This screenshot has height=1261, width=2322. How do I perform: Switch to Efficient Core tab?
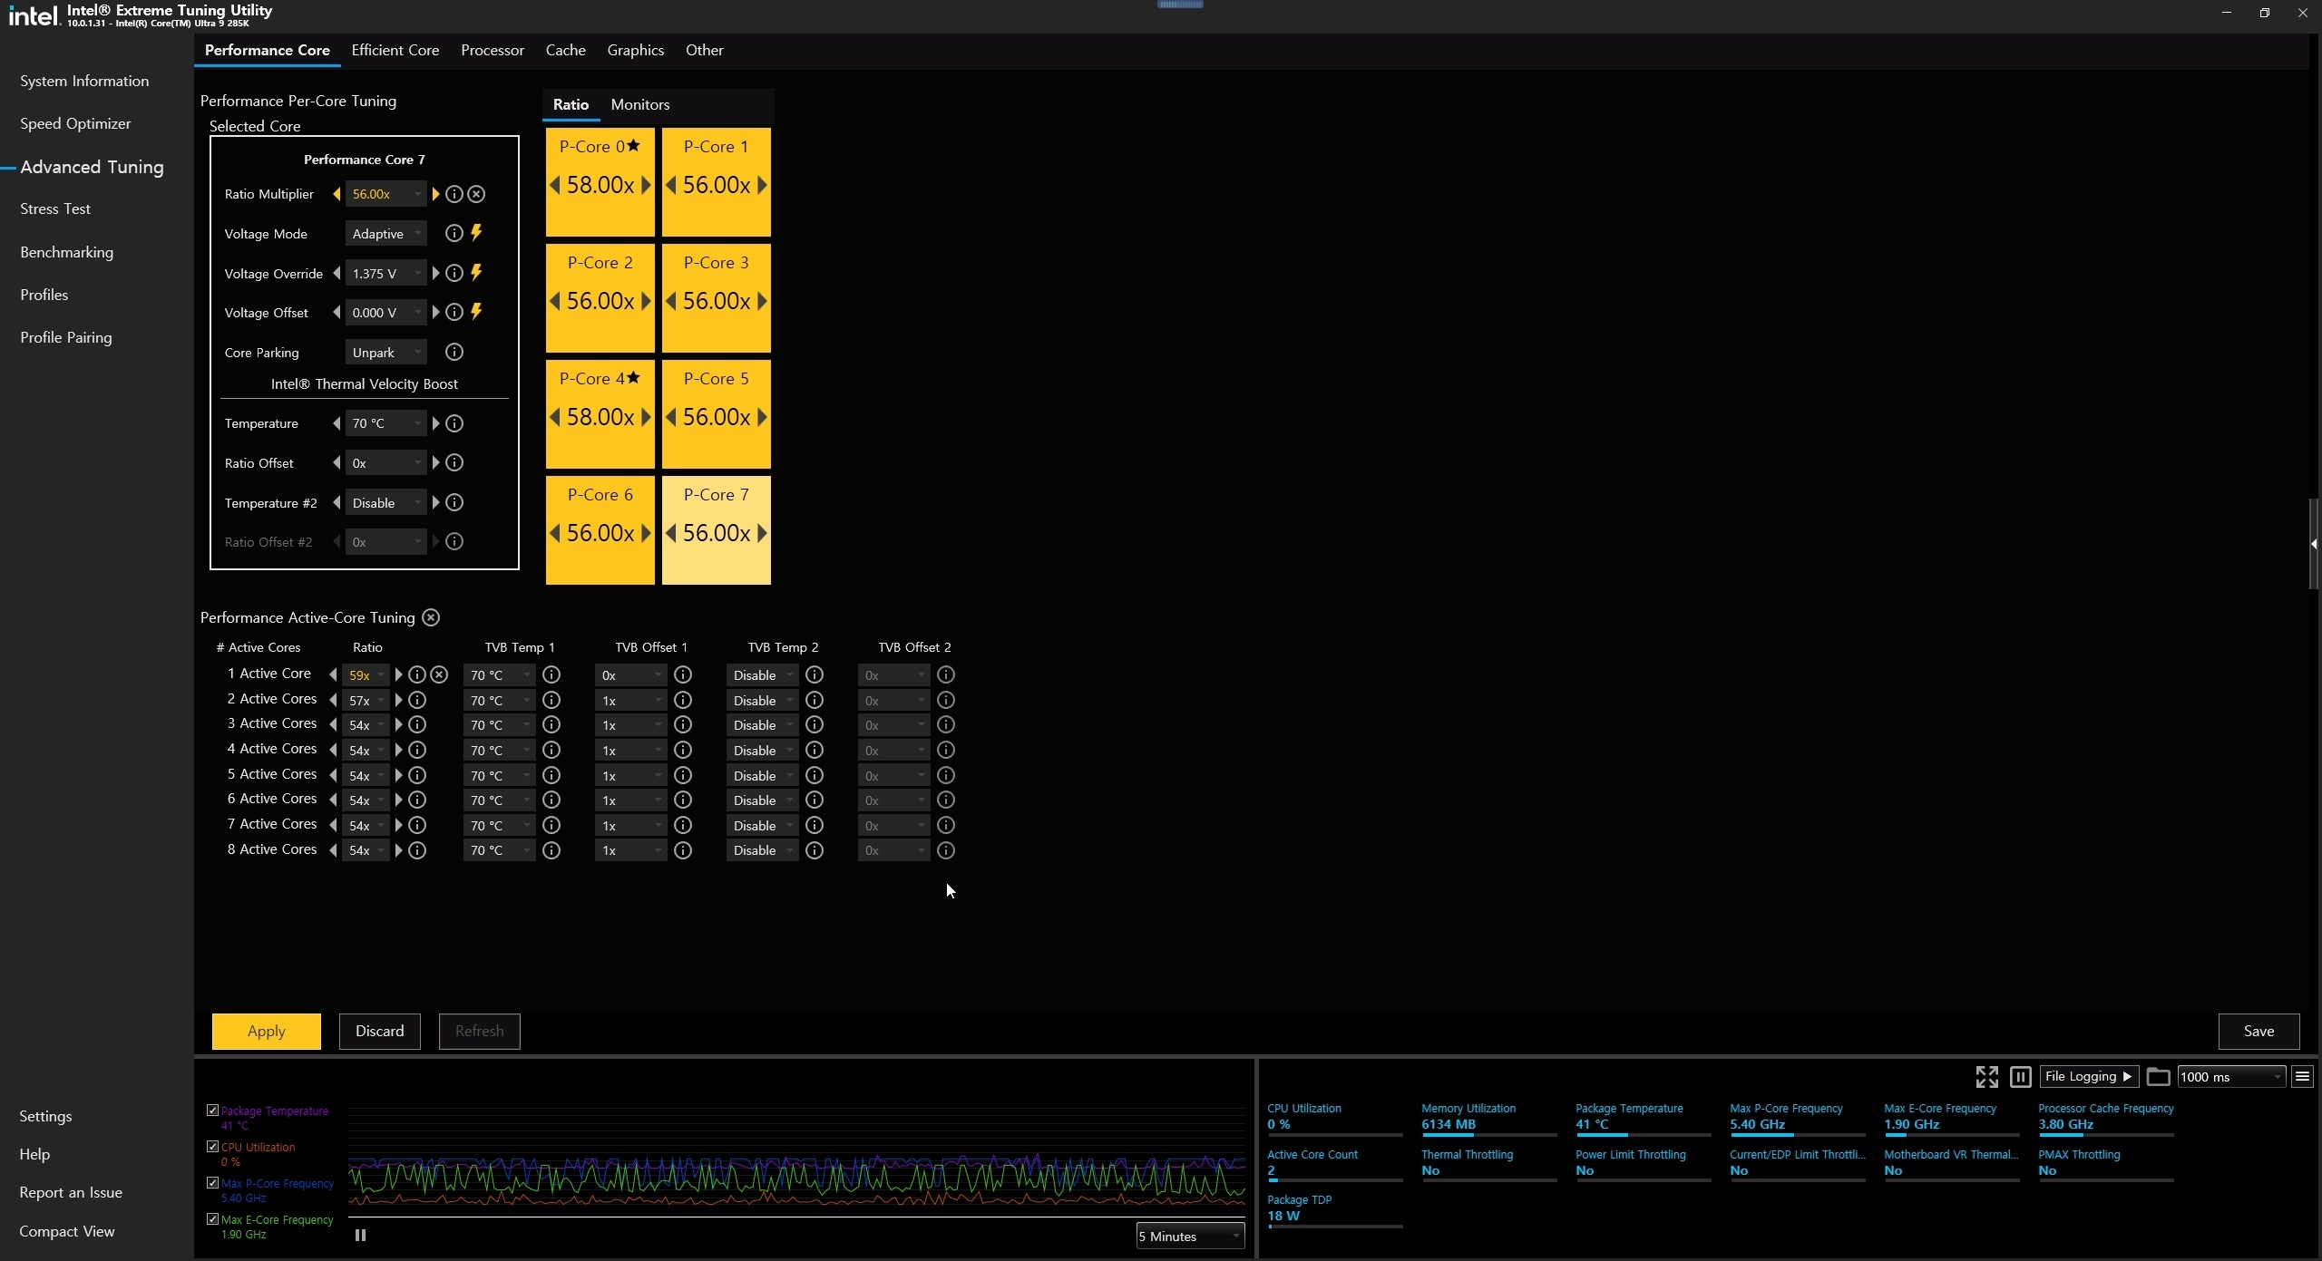coord(395,50)
